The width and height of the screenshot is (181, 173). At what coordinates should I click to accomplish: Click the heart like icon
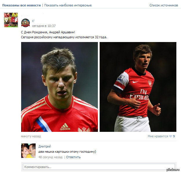171,136
